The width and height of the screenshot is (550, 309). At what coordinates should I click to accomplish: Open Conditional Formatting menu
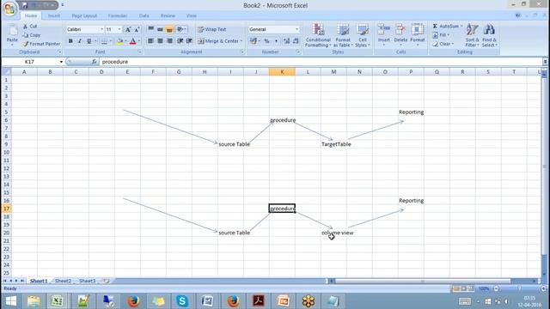tap(318, 35)
